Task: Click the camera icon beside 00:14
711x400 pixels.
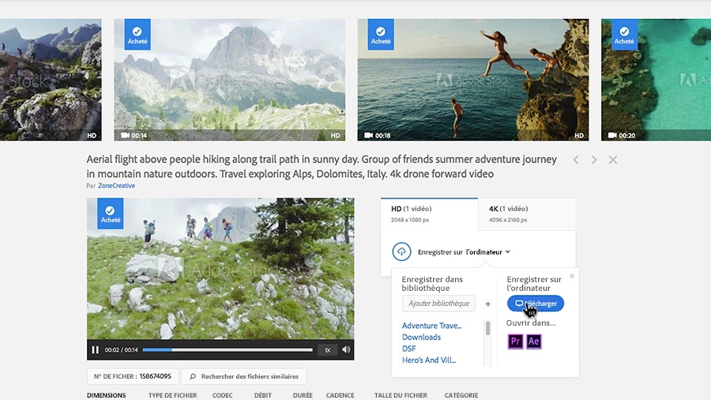Action: [x=125, y=135]
